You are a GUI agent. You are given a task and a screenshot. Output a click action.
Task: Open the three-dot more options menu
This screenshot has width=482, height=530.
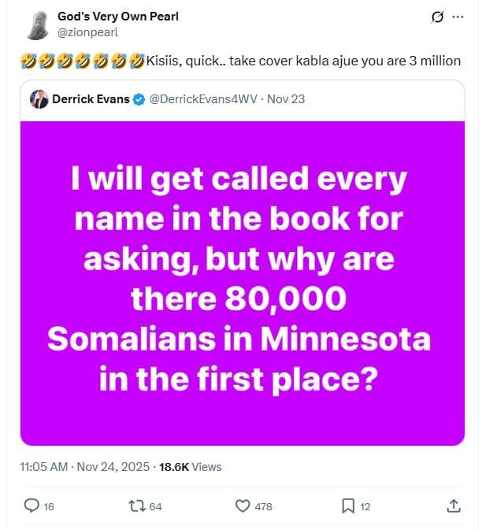tap(458, 17)
